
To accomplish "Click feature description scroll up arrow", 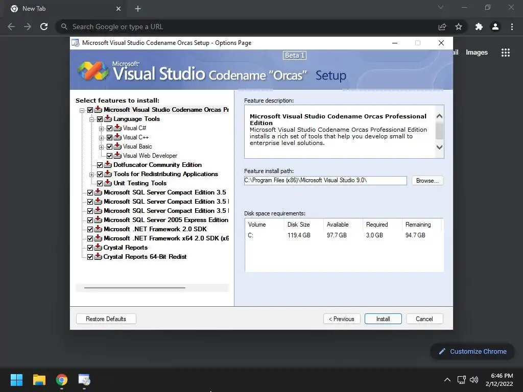I will click(440, 116).
